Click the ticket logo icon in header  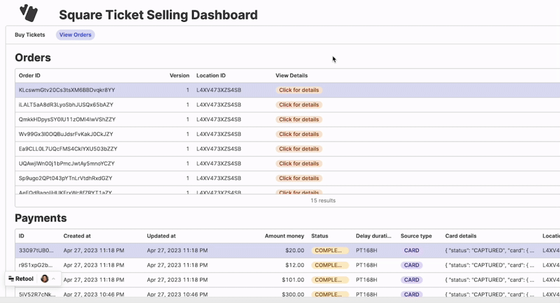tap(28, 13)
